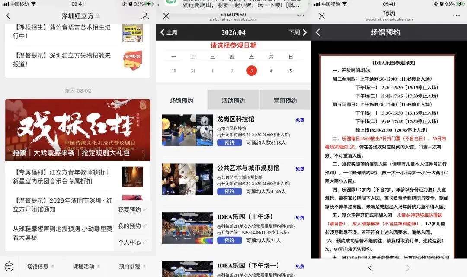Tap the Wi-Fi icon in right status bar
Image resolution: width=467 pixels, height=277 pixels.
pos(345,4)
